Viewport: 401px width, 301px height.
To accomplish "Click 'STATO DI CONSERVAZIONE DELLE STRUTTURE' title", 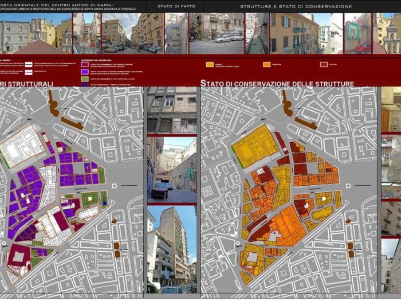I will (277, 84).
